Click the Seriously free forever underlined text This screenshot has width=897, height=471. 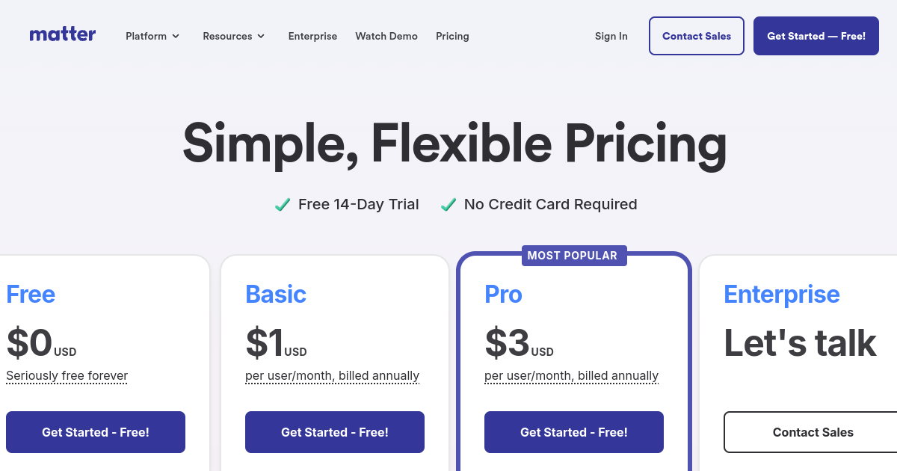click(x=67, y=375)
